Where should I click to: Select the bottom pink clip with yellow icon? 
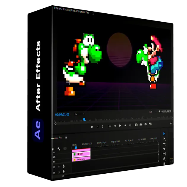point(81,159)
